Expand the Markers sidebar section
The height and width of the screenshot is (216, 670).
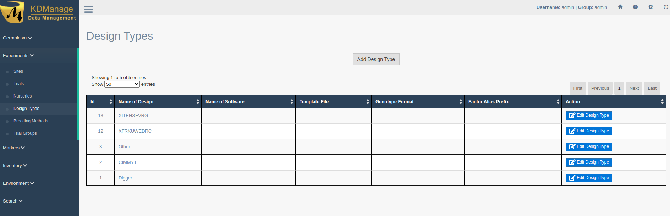tap(13, 148)
